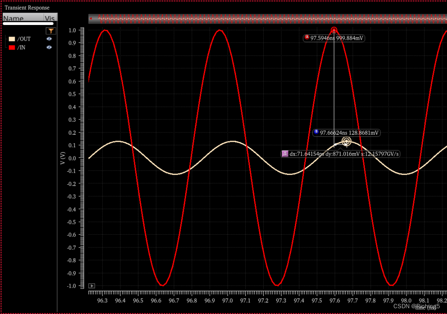Click the Name column header
Screen dimensions: 447x314
(23, 17)
